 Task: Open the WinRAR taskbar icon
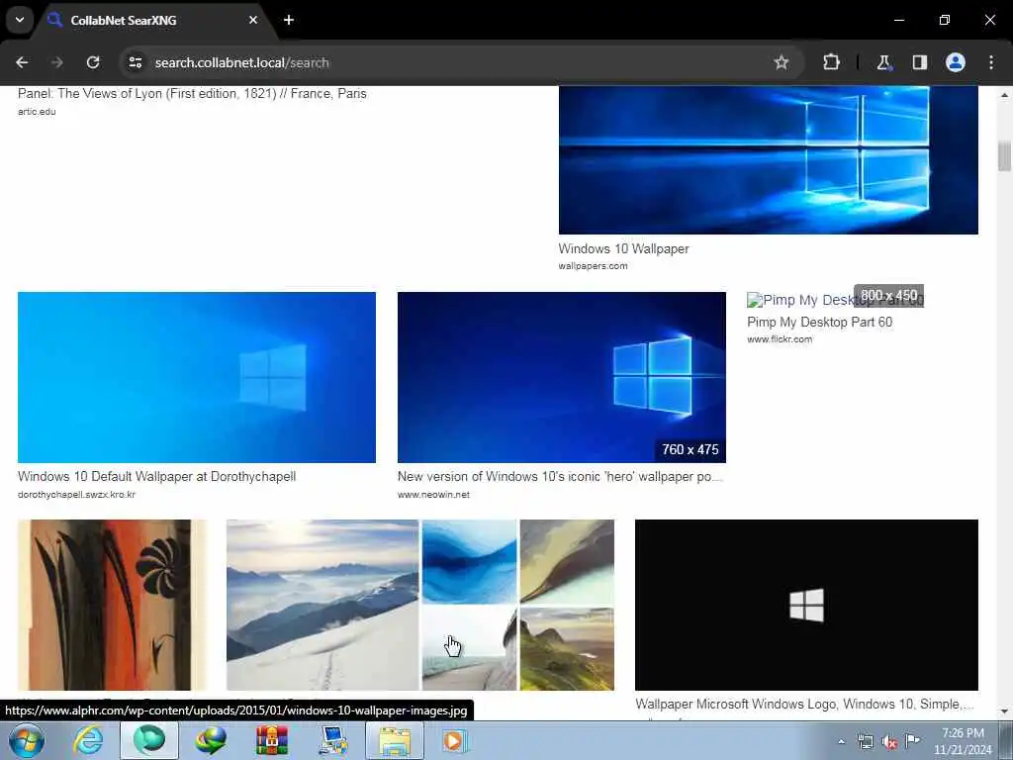pyautogui.click(x=272, y=740)
